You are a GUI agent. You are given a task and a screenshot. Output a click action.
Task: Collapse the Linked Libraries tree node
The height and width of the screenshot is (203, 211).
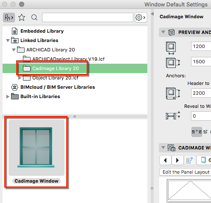click(x=8, y=41)
